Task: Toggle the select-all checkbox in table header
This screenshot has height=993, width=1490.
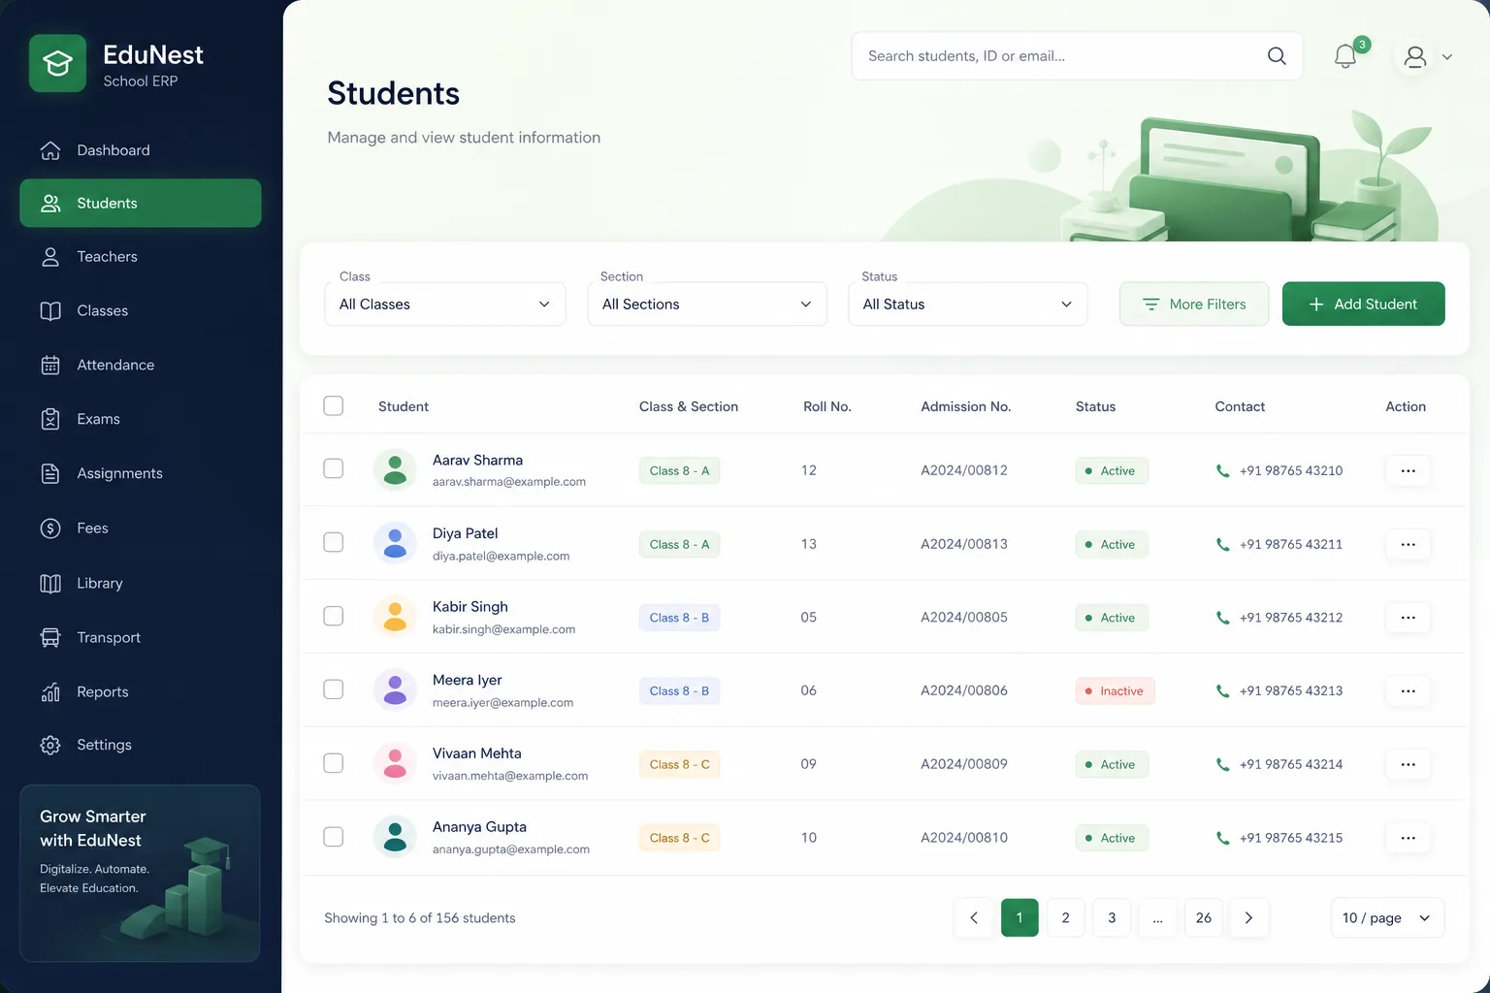Action: click(334, 405)
